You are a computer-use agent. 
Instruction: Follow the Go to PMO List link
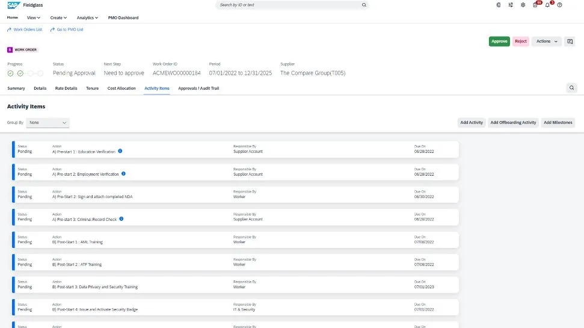[x=70, y=29]
